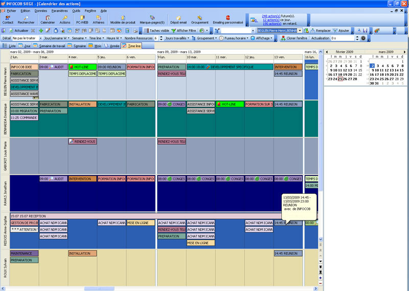The height and width of the screenshot is (291, 409).
Task: Open the Calendrier toolbar icon
Action: (x=48, y=19)
